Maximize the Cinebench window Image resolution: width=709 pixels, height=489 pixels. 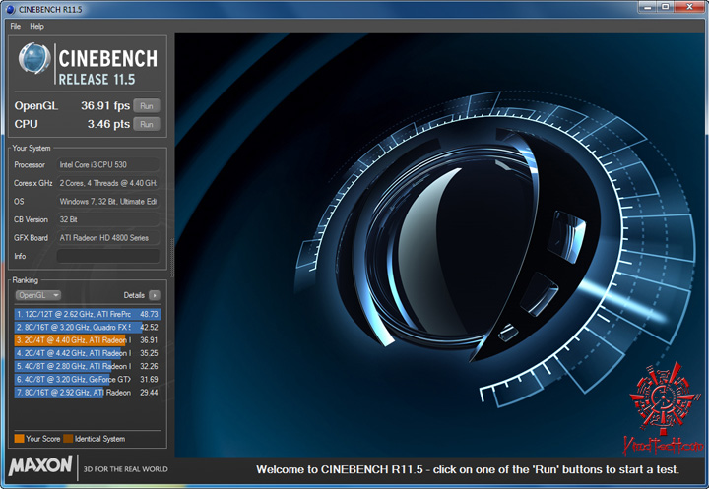[665, 7]
